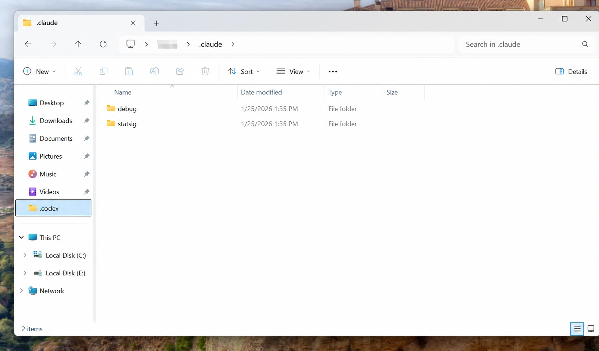Expand Local Disk (C:) tree node

(x=25, y=255)
